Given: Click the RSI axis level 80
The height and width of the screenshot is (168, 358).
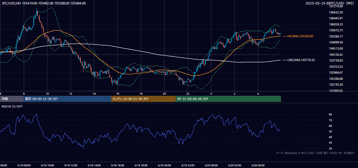Looking at the screenshot, I should (330, 115).
